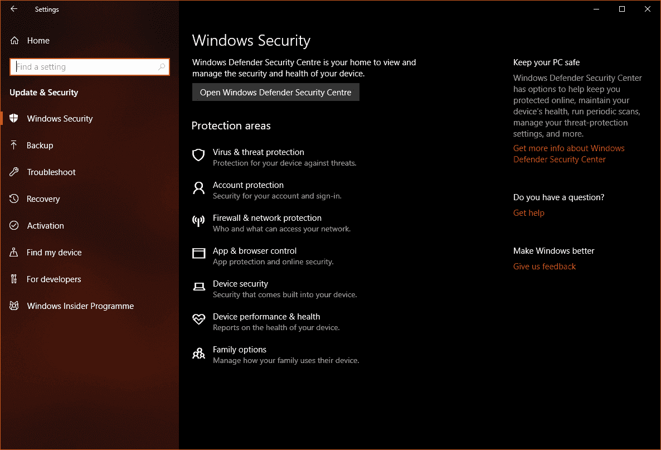The image size is (661, 450).
Task: Open Device performance & health
Action: tap(266, 322)
